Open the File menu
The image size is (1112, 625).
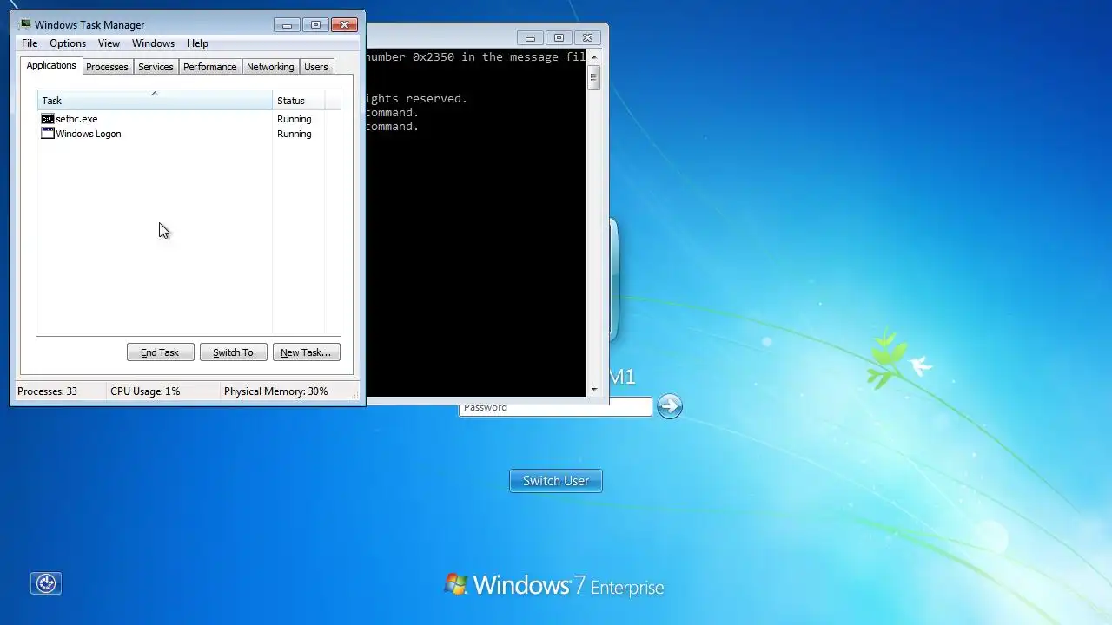click(30, 43)
